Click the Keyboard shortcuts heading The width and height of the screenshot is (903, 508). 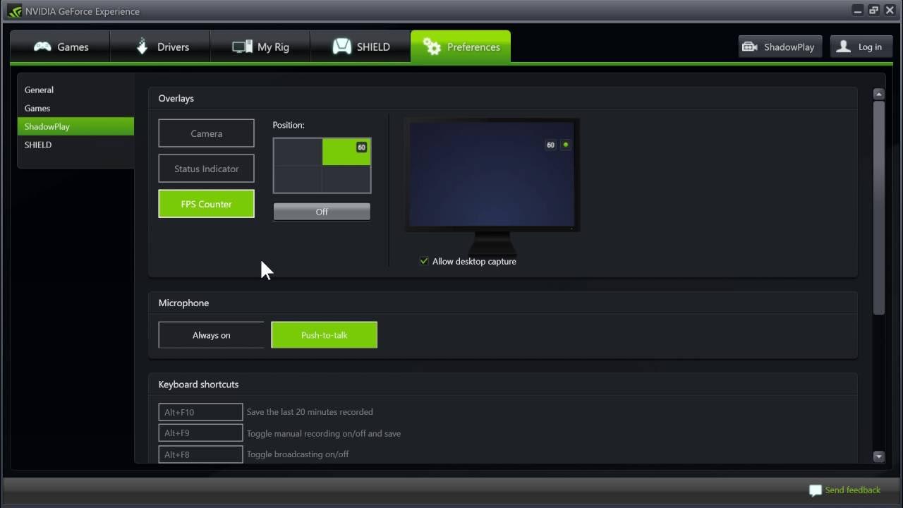[198, 385]
